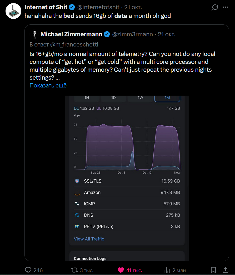Open Internet of Shit profile avatar
This screenshot has height=275, width=235.
[x=13, y=11]
